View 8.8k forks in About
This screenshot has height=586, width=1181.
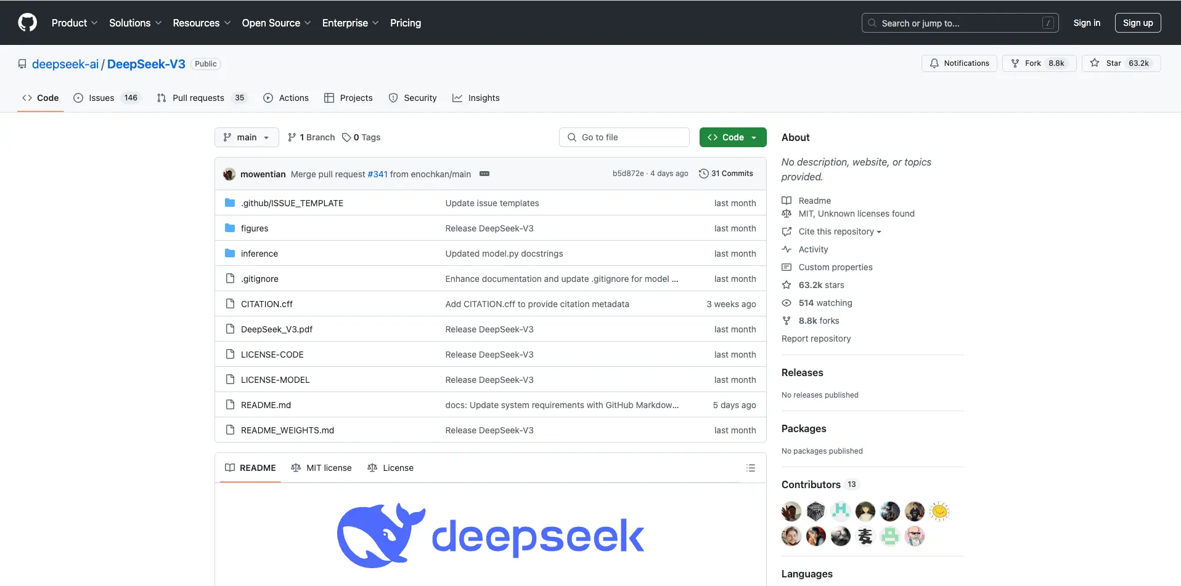(811, 321)
